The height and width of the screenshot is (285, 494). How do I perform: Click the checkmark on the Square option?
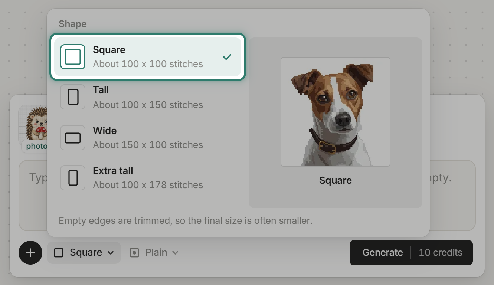pos(227,57)
